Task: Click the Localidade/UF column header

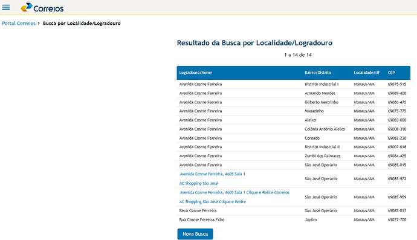Action: [367, 73]
